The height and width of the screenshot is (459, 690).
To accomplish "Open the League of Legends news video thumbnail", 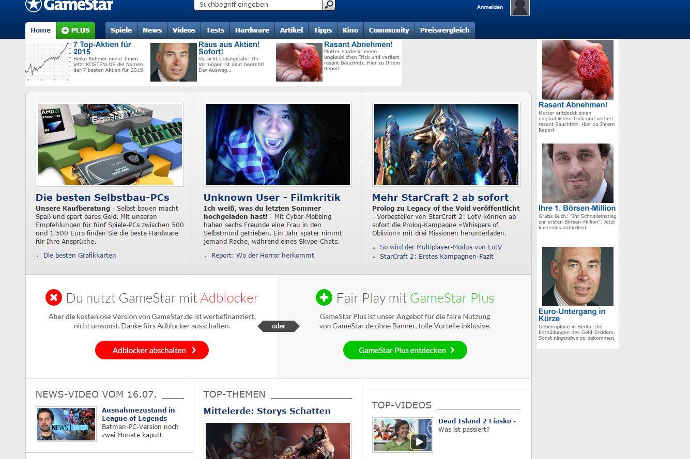I will click(66, 424).
